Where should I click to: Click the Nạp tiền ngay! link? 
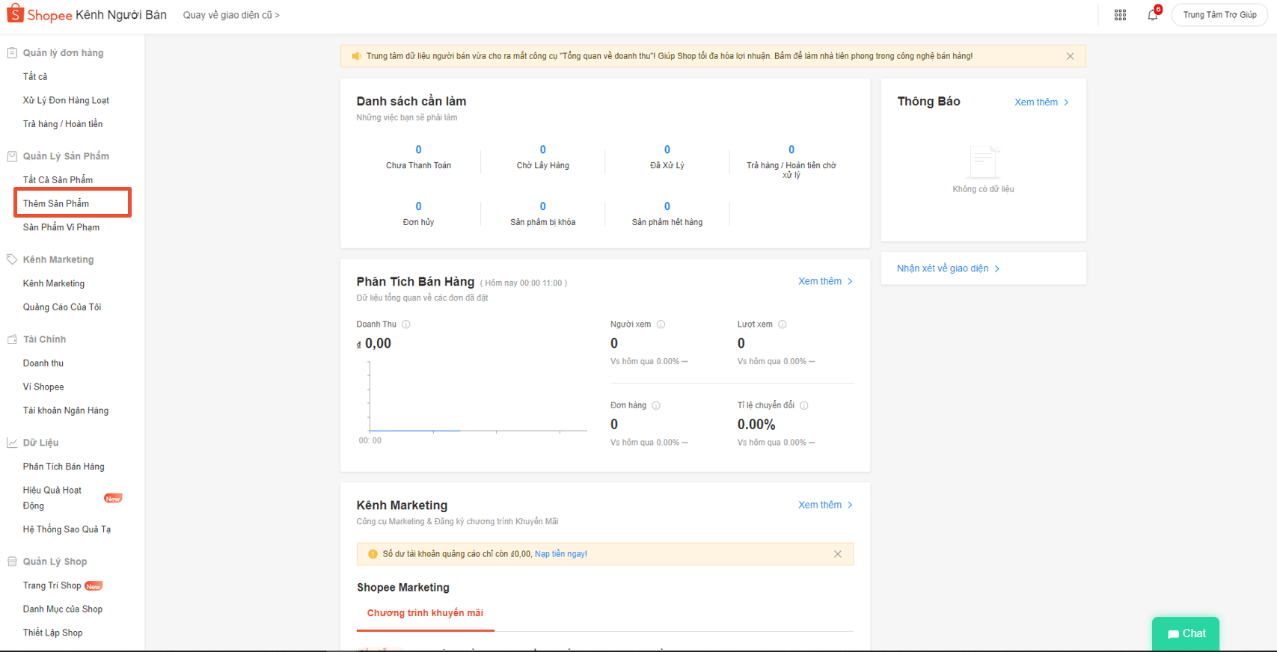[561, 554]
